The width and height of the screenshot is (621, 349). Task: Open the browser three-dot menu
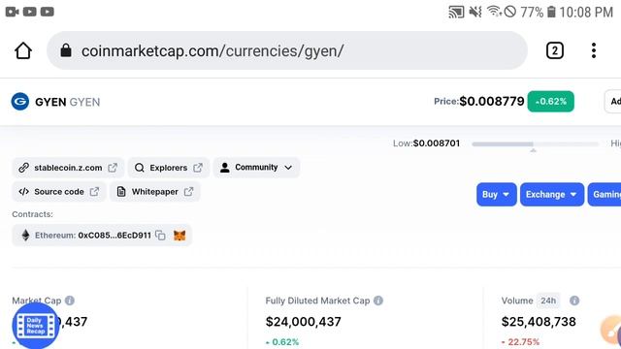pos(593,50)
